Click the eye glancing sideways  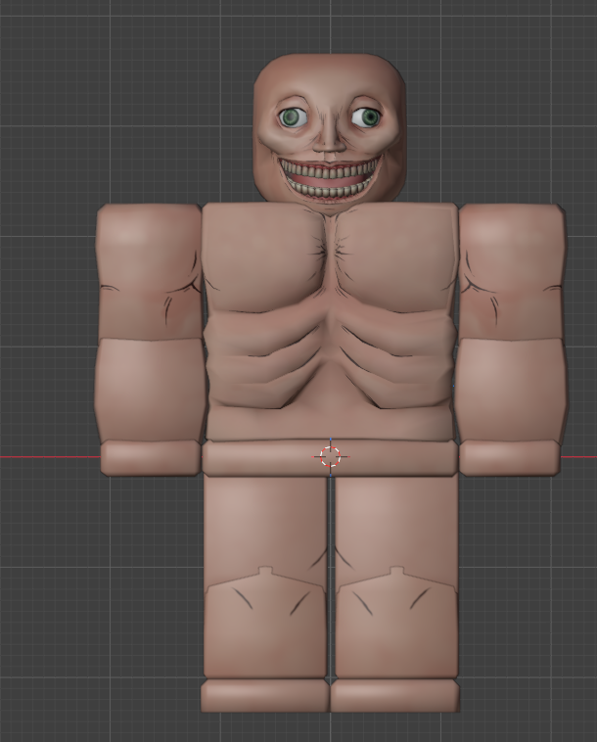point(366,116)
